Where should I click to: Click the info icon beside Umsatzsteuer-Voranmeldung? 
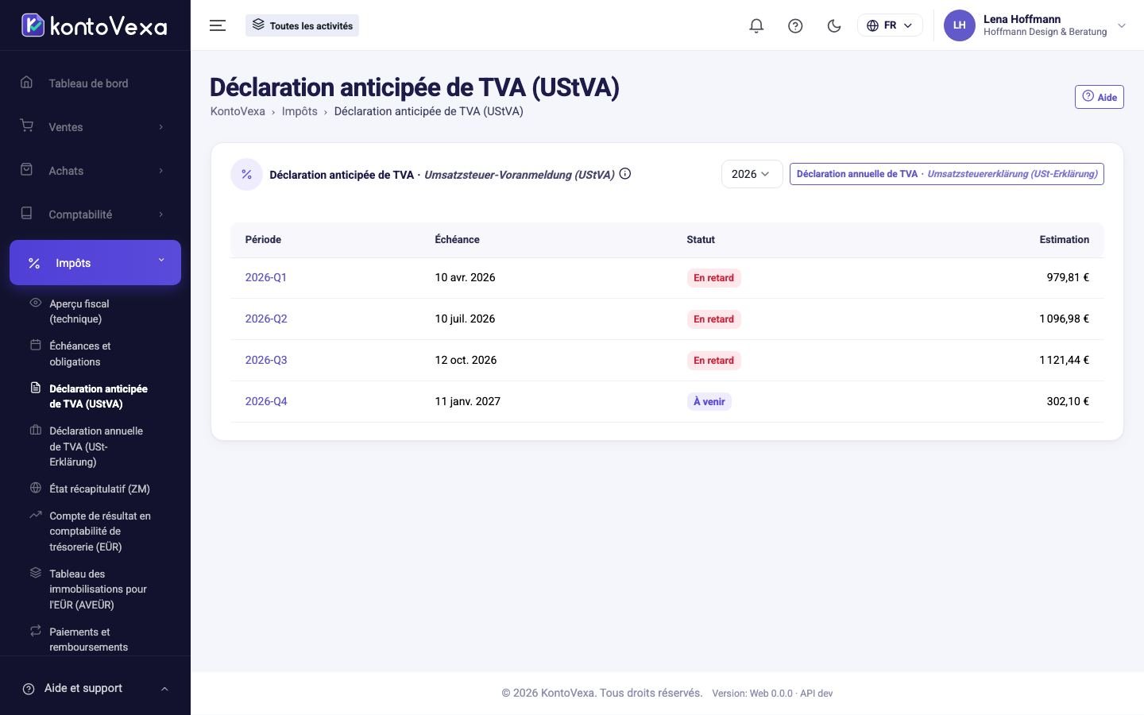pyautogui.click(x=625, y=174)
